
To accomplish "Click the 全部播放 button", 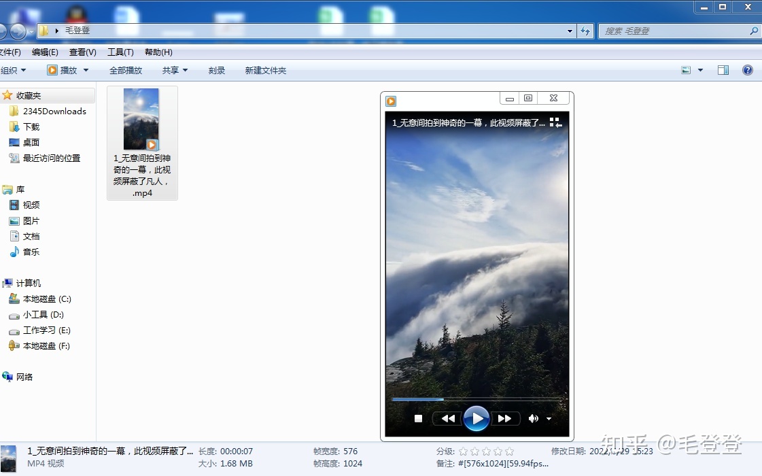I will point(126,70).
